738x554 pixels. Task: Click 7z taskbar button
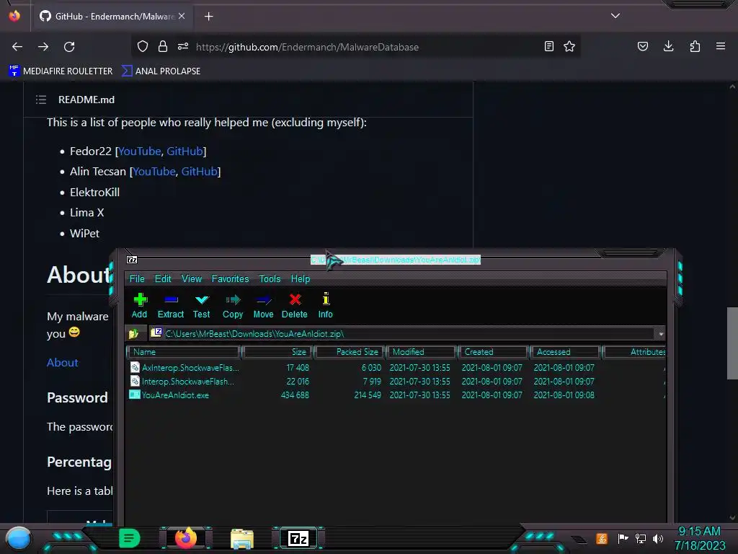[298, 538]
